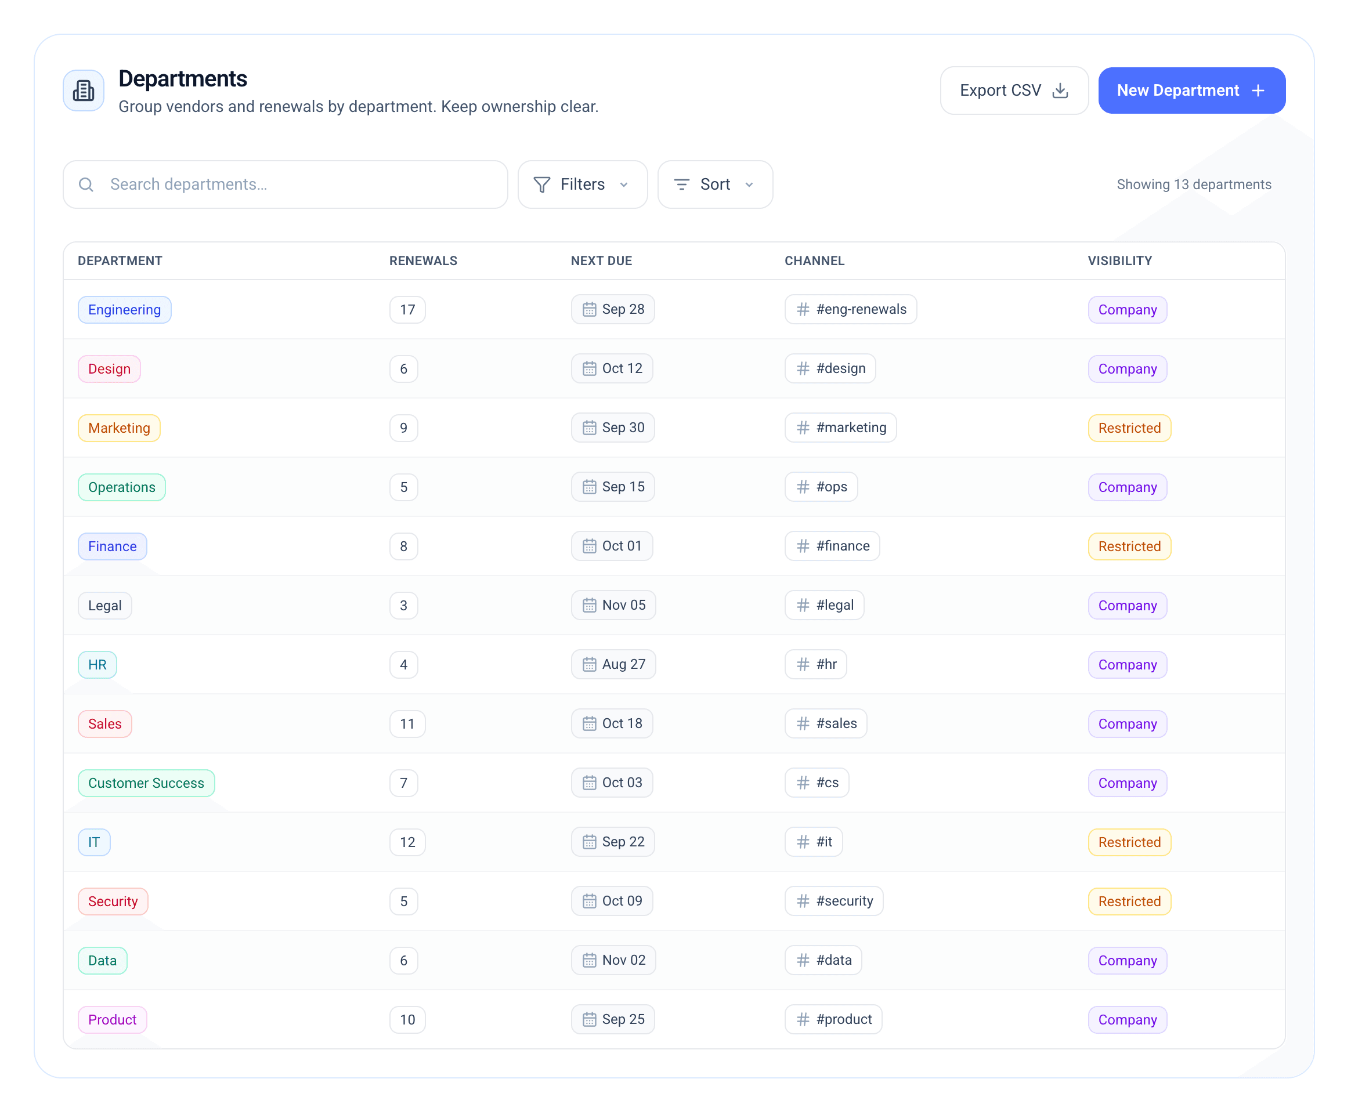Viewport: 1351px width, 1115px height.
Task: Click the sort lines icon
Action: pyautogui.click(x=682, y=185)
